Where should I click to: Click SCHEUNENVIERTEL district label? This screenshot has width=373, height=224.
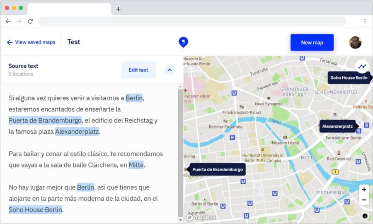coord(336,92)
